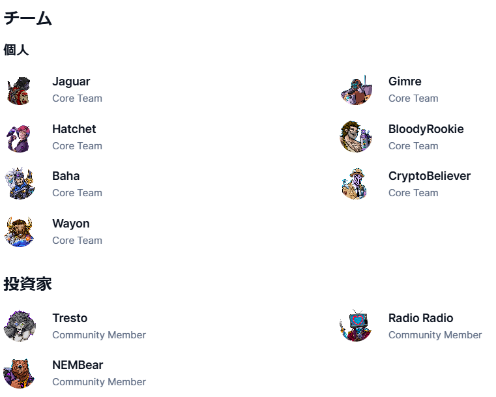Open the Radio Radio investor name

pos(420,318)
